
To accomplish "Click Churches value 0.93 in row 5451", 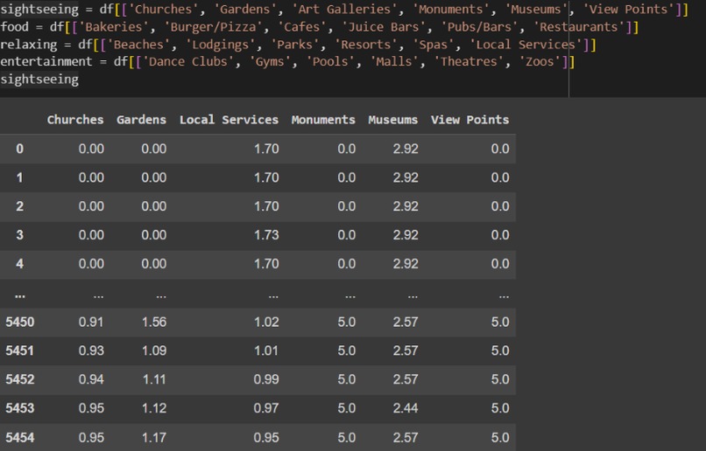I will coord(91,350).
